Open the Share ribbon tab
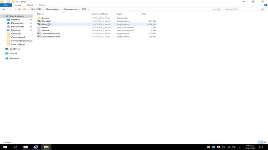Screen dimensions: 268x150 click(x=30, y=5)
